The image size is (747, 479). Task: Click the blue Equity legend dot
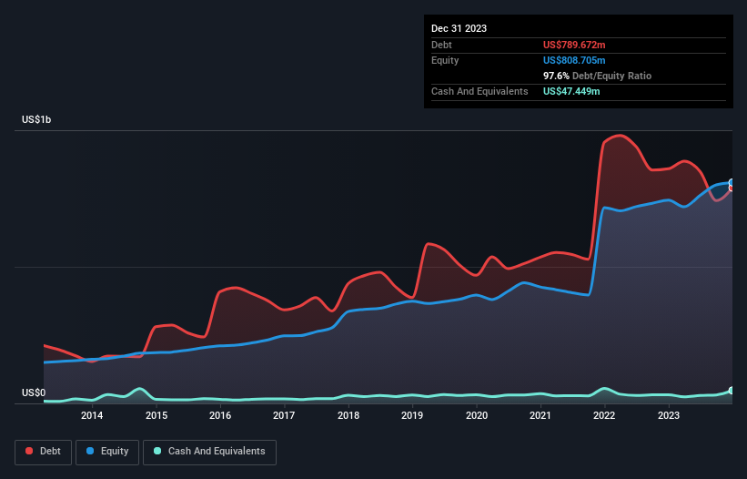[x=90, y=451]
